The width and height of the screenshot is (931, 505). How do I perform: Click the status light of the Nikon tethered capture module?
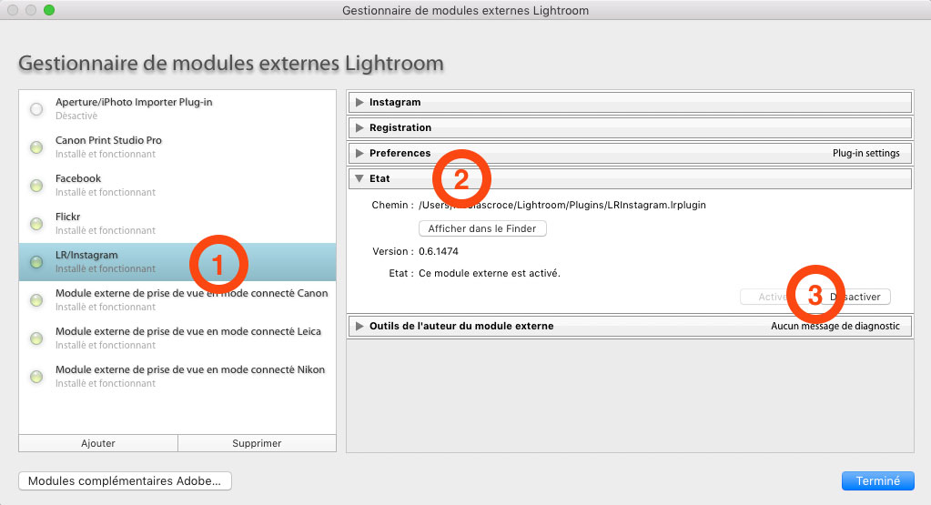36,377
